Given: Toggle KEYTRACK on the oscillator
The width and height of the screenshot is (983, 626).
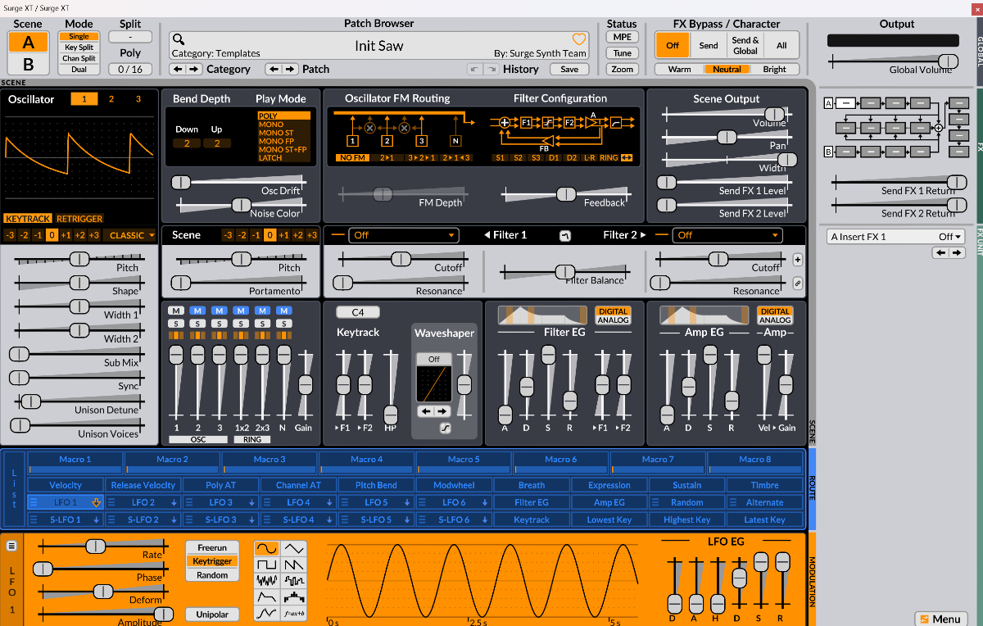Looking at the screenshot, I should pos(28,219).
